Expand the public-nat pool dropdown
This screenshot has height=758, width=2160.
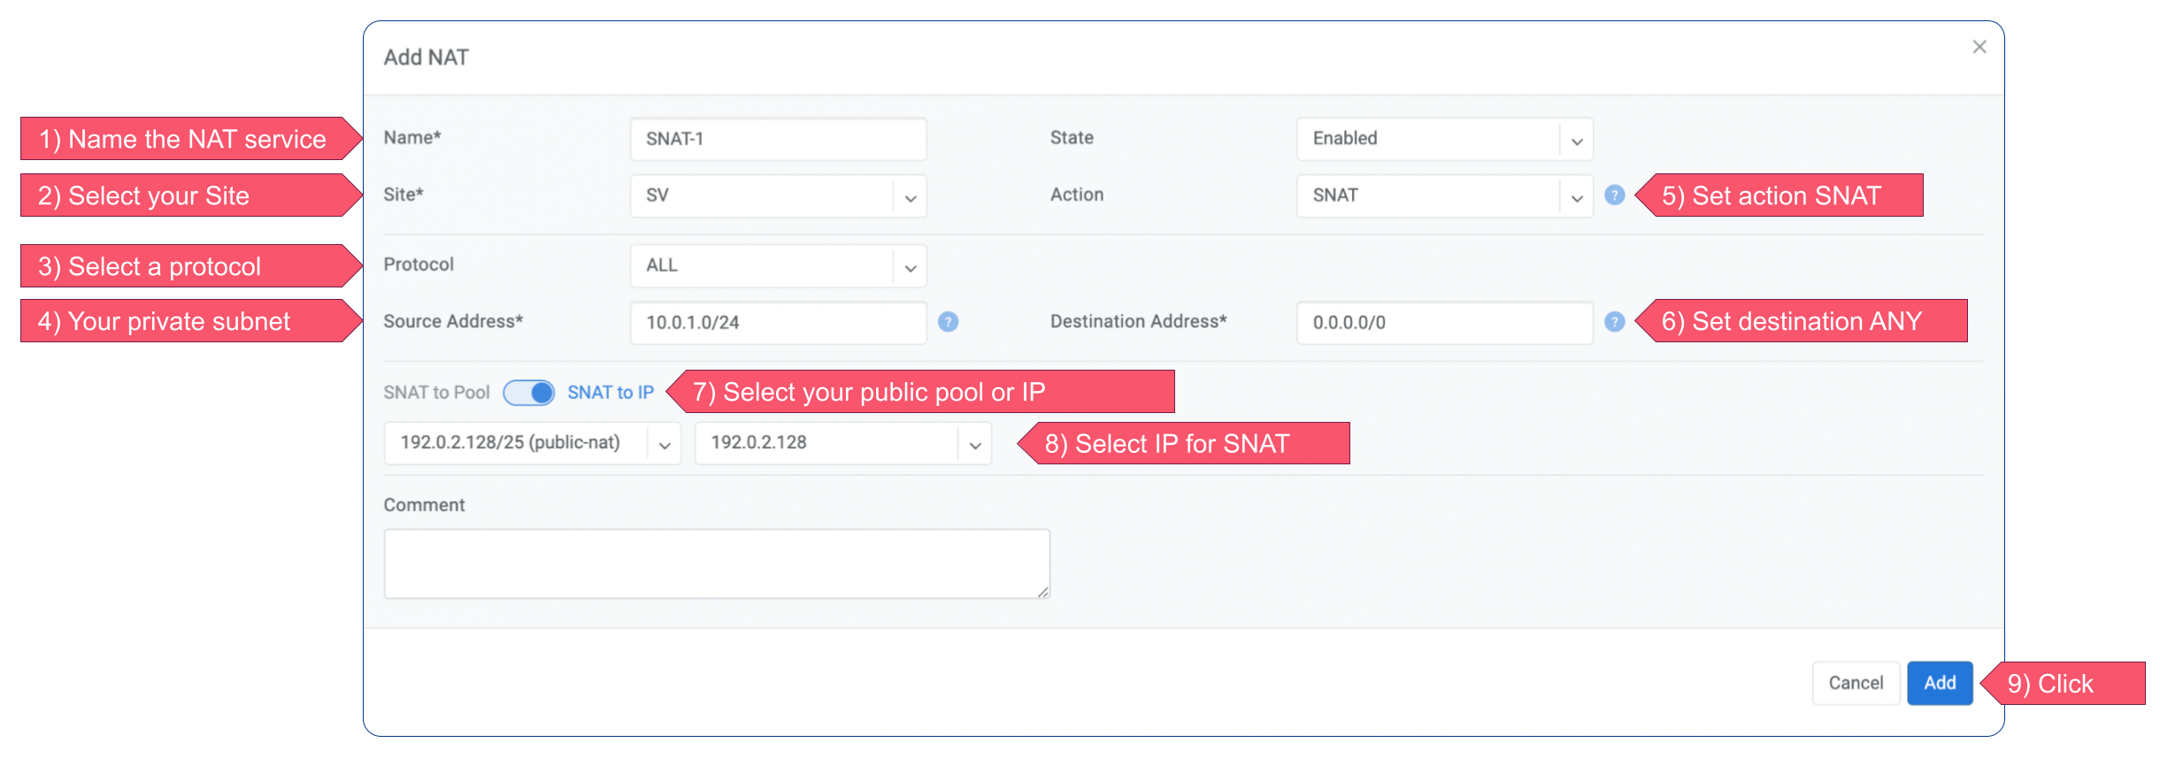[532, 443]
